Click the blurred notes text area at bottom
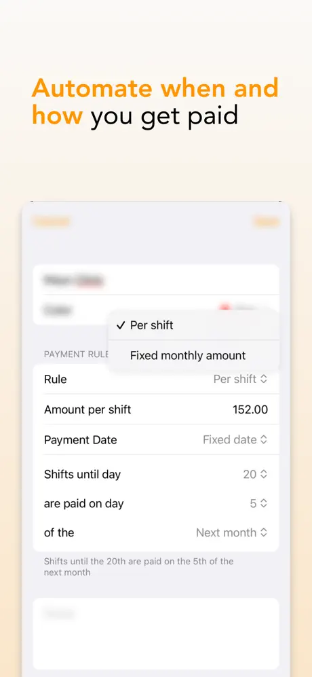312x677 pixels. 156,634
